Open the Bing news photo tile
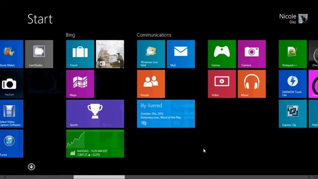 (x=110, y=54)
